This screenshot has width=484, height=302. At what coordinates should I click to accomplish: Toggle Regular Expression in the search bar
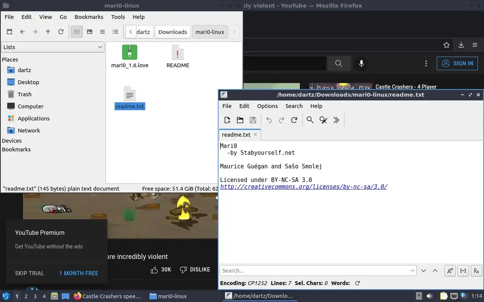click(x=476, y=271)
